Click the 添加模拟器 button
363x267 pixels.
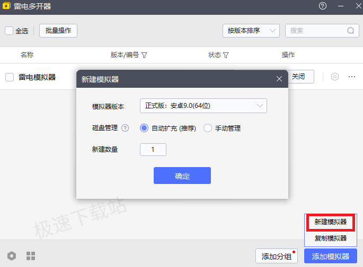pos(330,256)
